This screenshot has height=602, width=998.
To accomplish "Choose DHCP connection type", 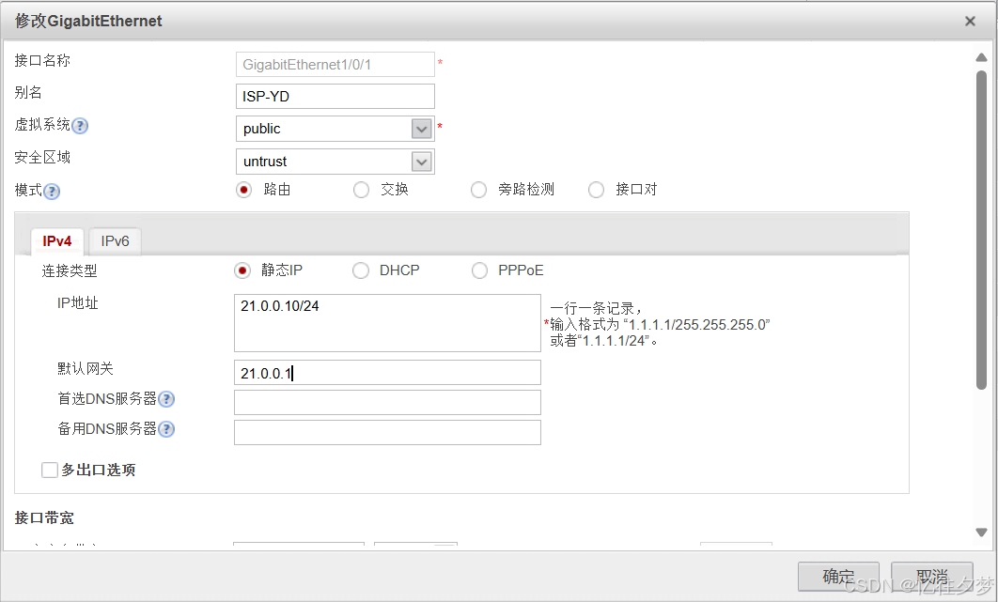I will 360,270.
